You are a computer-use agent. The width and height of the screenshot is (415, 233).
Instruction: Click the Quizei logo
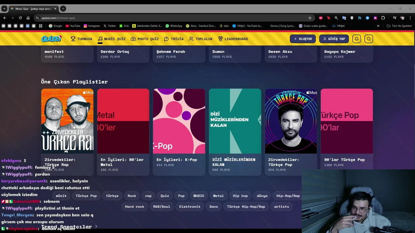pyautogui.click(x=51, y=39)
